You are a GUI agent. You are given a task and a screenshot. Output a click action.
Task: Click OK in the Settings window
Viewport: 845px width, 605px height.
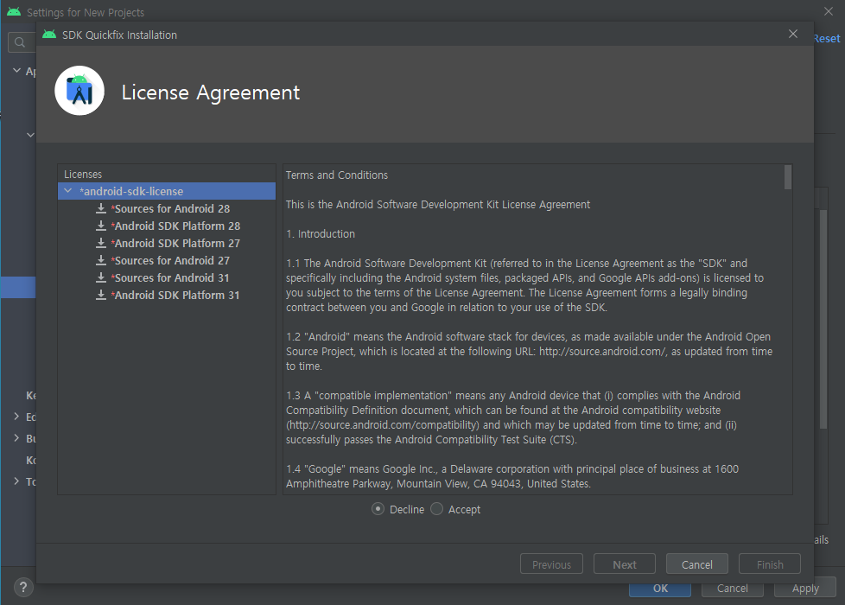[x=660, y=590]
